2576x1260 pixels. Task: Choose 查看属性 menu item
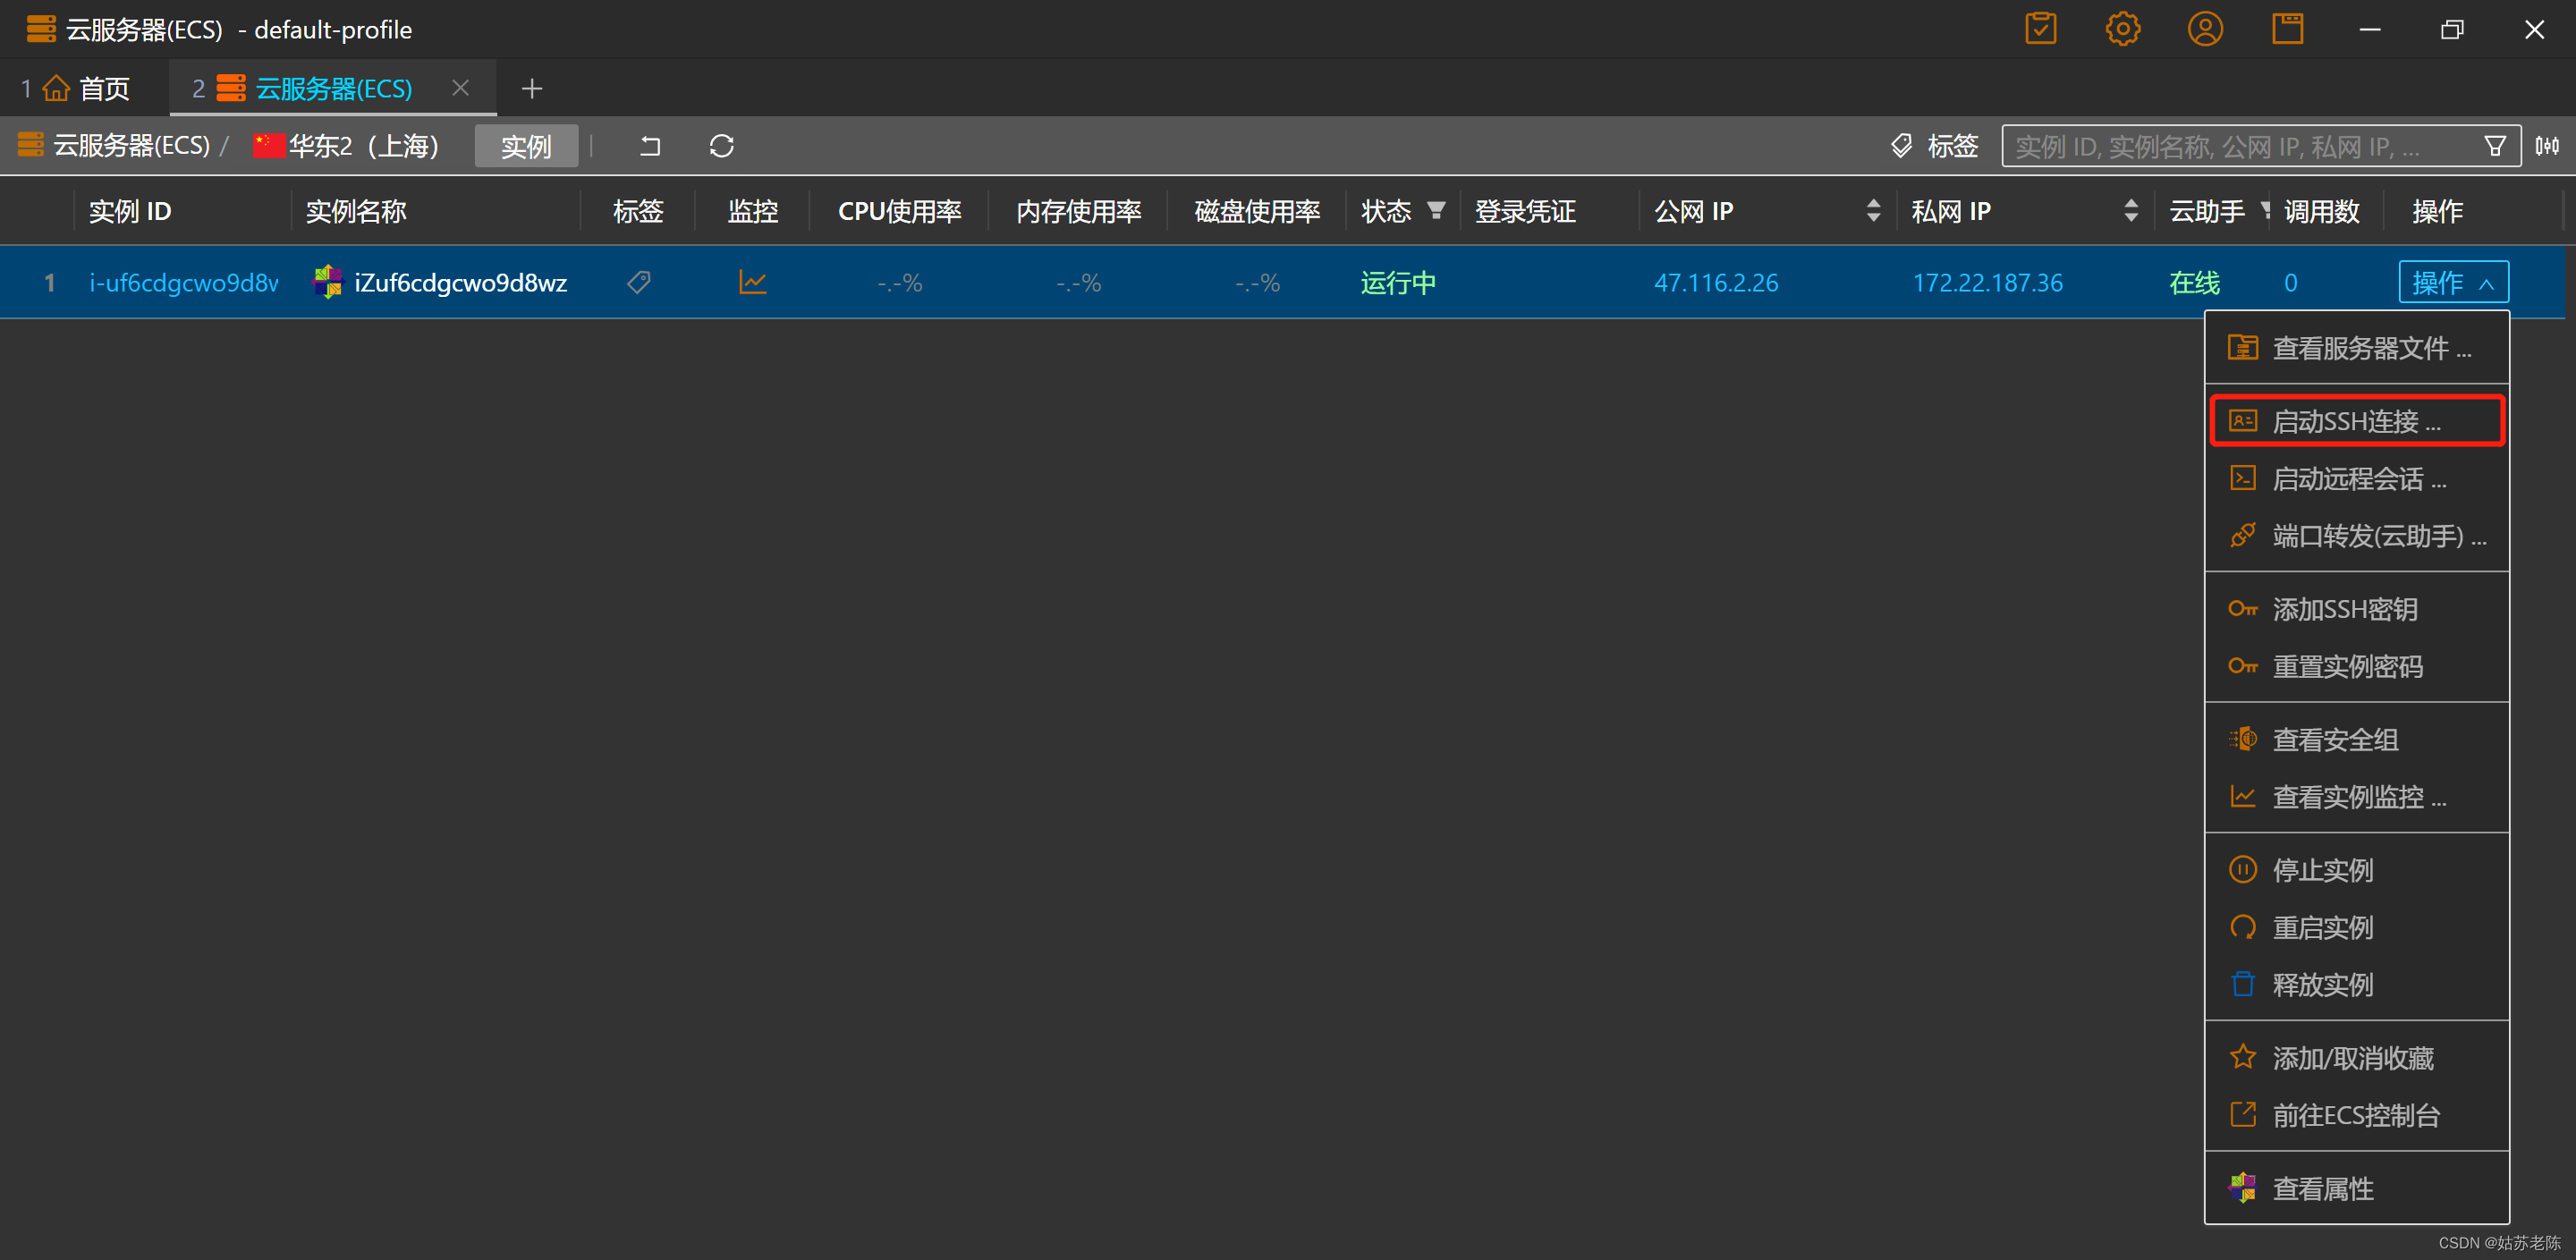point(2357,1189)
